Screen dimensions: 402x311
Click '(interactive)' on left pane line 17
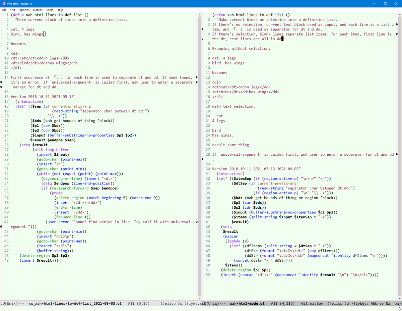pyautogui.click(x=29, y=102)
